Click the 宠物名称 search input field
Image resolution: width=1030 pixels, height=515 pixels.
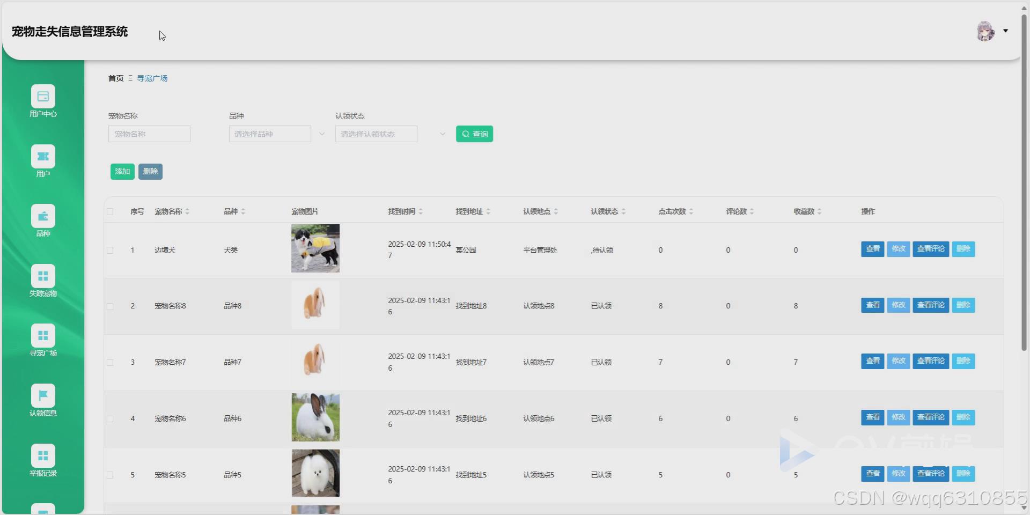149,134
